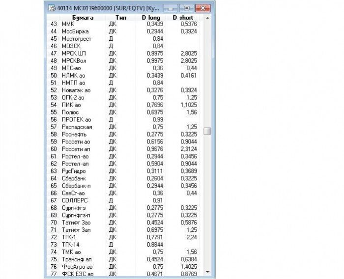Select the ПИК ао row
The height and width of the screenshot is (279, 344).
tap(123, 105)
